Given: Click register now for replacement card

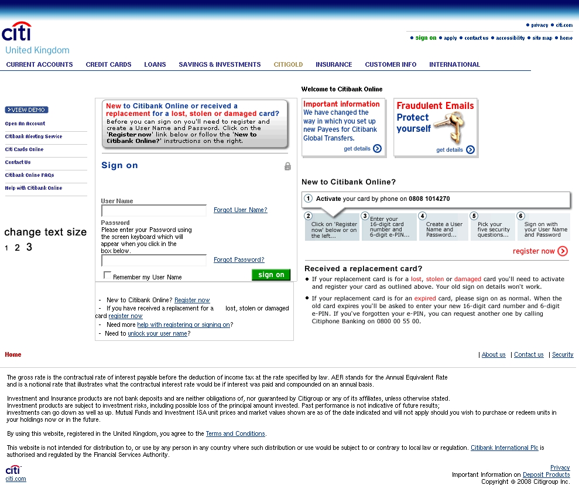Looking at the screenshot, I should click(125, 316).
